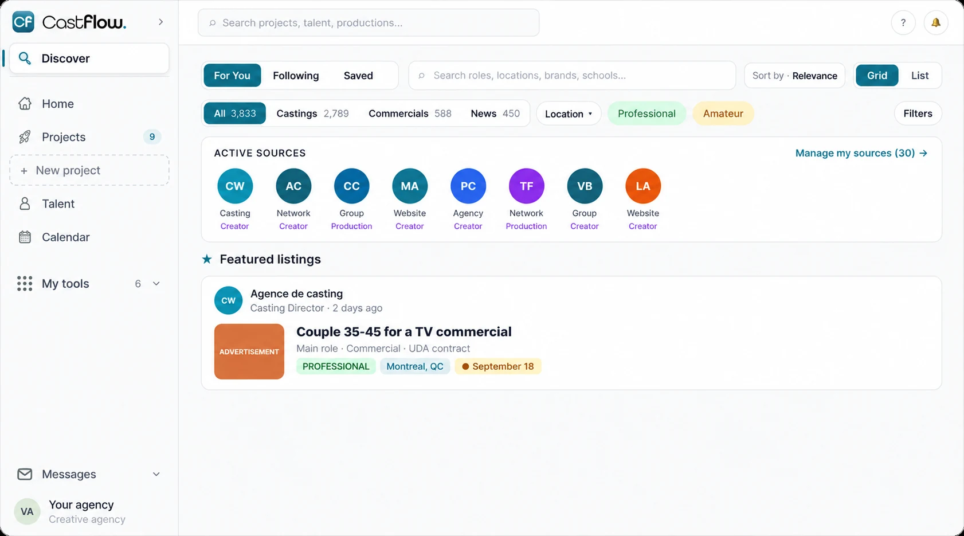The width and height of the screenshot is (964, 536).
Task: Switch to Grid view
Action: [x=877, y=76]
